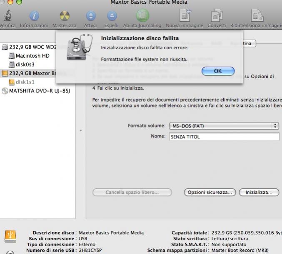The width and height of the screenshot is (282, 254).
Task: Click the Abilita Journaling icon
Action: [x=142, y=15]
